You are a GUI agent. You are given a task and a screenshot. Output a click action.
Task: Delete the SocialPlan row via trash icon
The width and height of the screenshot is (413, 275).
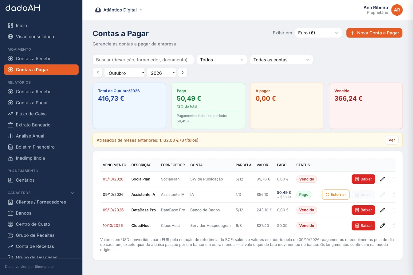(394, 179)
